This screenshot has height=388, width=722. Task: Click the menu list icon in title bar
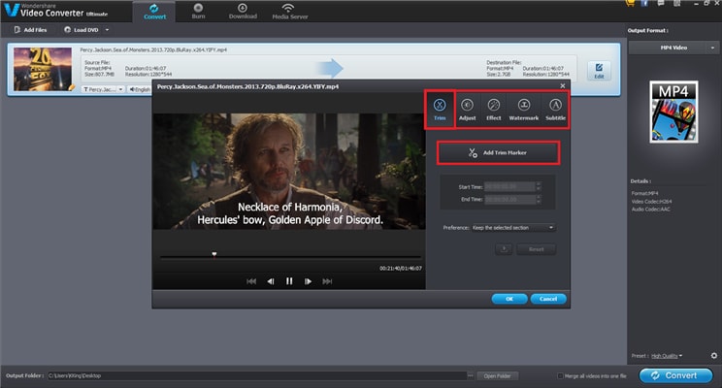click(677, 3)
